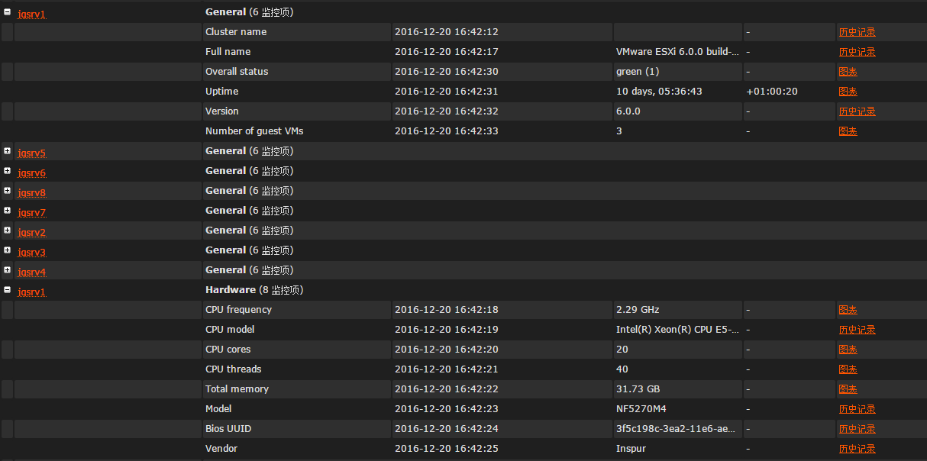This screenshot has height=461, width=927.
Task: Open history link for Cluster name
Action: click(857, 32)
